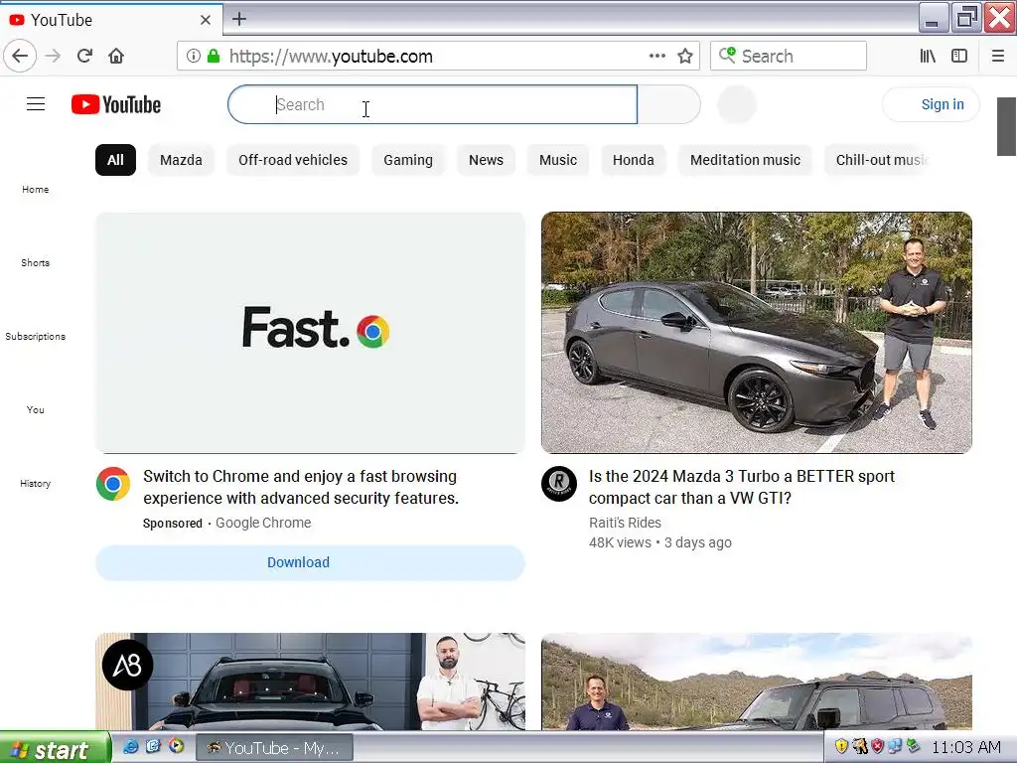
Task: Click the Sign in button
Action: (931, 104)
